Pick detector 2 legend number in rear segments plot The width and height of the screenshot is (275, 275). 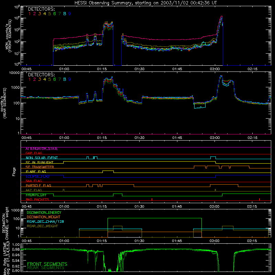[x=35, y=79]
